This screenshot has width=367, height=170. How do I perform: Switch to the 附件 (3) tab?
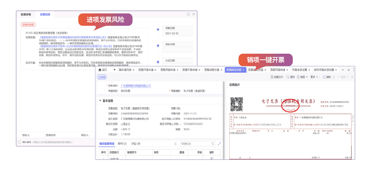pyautogui.click(x=123, y=144)
